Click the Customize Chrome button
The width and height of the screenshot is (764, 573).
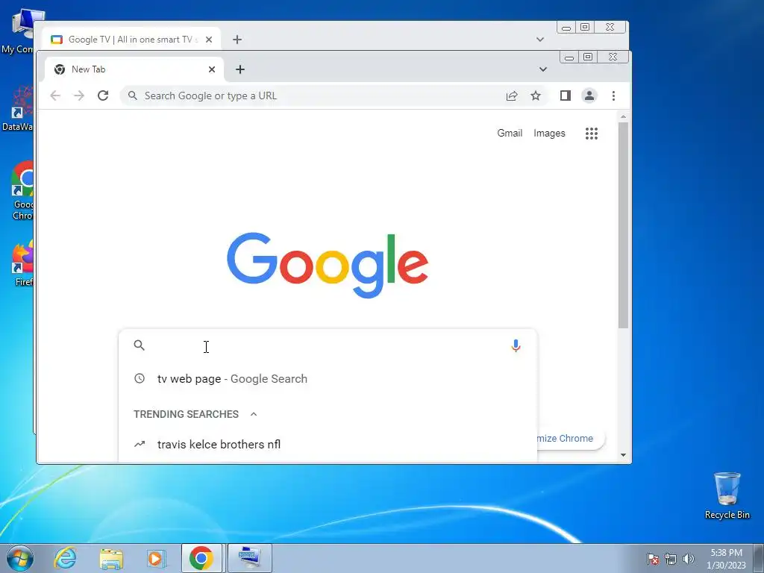click(571, 438)
